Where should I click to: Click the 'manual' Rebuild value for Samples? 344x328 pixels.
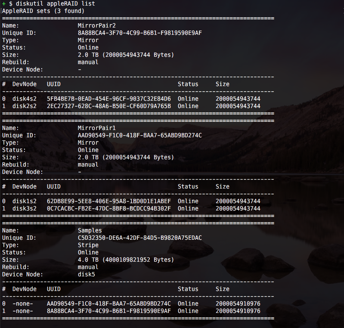[88, 267]
